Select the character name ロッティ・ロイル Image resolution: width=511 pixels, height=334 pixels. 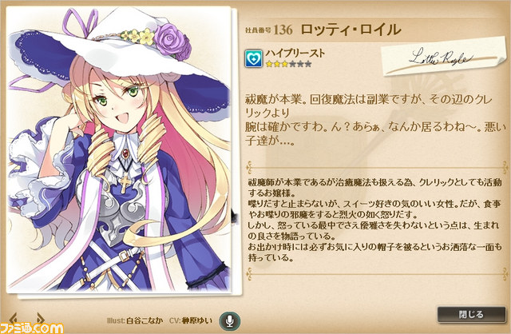351,30
